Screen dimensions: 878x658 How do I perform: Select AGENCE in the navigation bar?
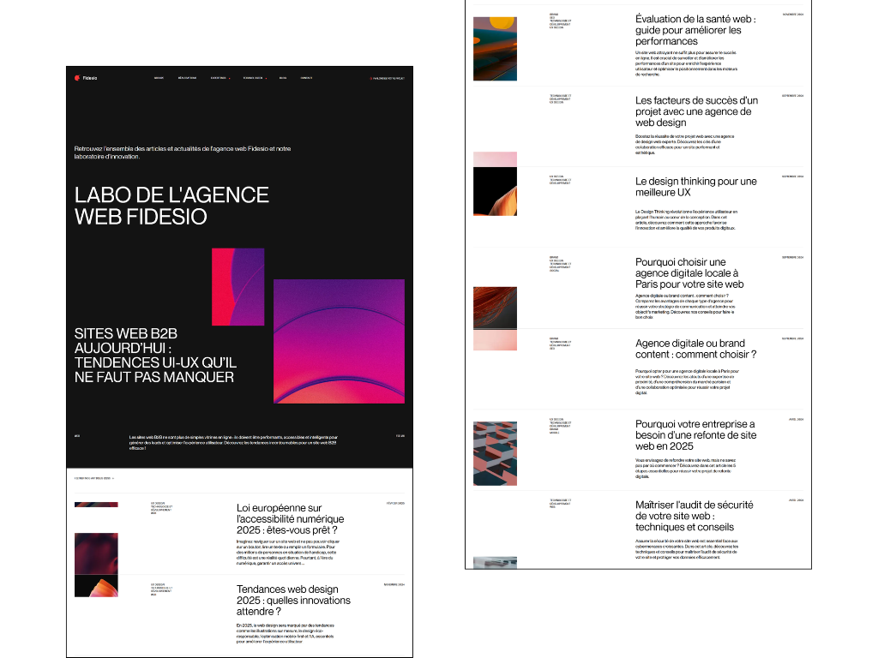click(158, 79)
